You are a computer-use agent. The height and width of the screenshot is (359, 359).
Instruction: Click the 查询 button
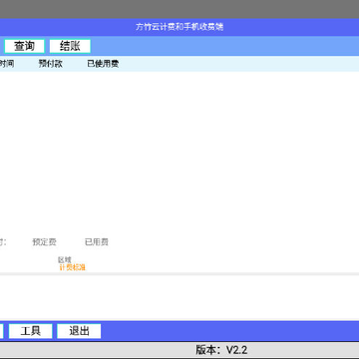click(x=24, y=46)
